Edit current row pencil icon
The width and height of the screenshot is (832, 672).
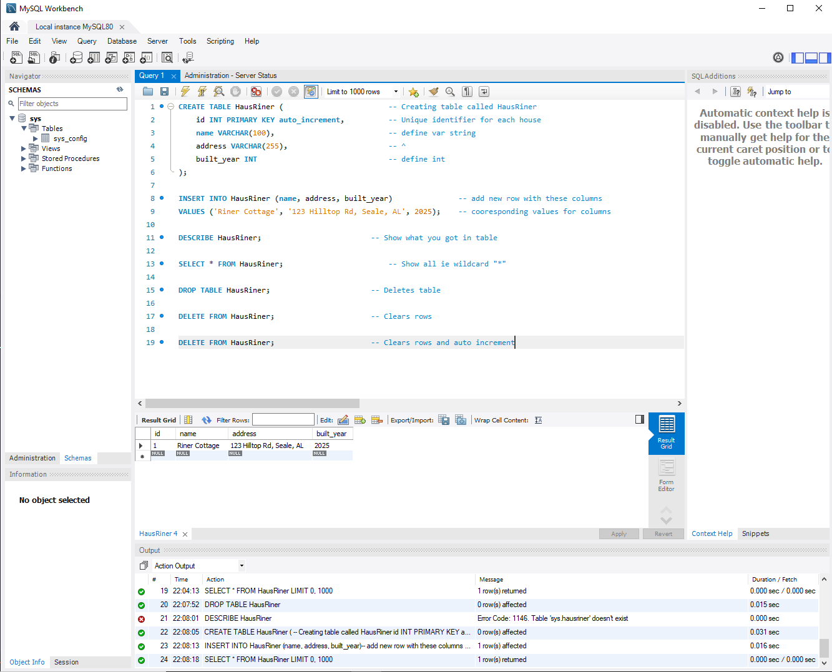[343, 420]
